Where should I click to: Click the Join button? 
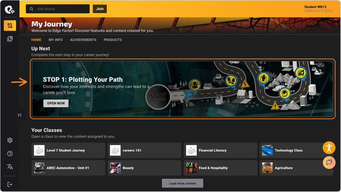click(x=100, y=8)
